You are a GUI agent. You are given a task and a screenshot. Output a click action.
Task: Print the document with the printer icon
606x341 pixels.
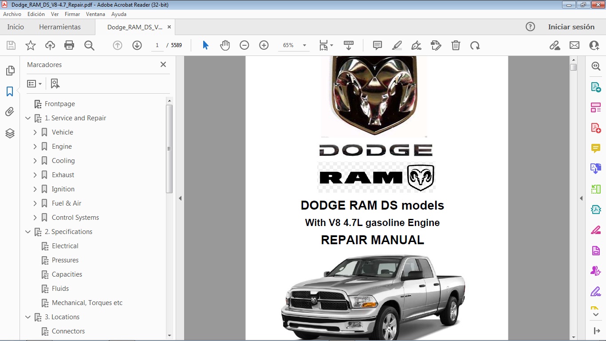point(69,45)
